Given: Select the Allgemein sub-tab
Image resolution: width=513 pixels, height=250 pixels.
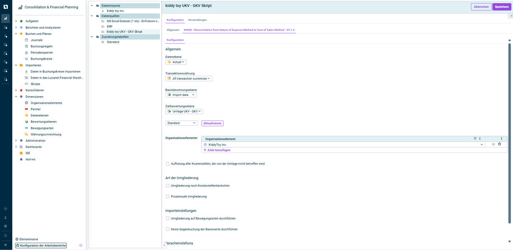Looking at the screenshot, I should [x=173, y=30].
